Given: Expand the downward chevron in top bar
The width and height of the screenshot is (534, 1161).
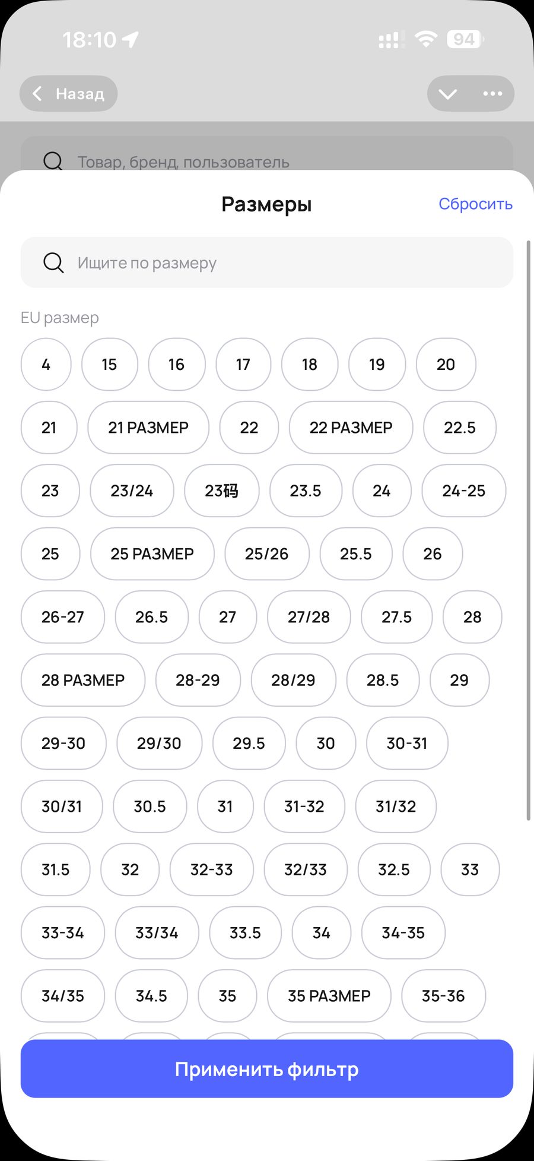Looking at the screenshot, I should tap(447, 94).
